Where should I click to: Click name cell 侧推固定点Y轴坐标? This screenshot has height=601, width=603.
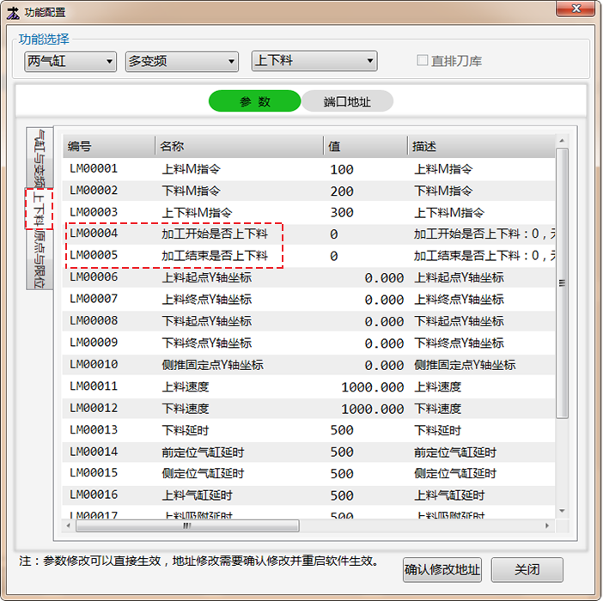(212, 365)
